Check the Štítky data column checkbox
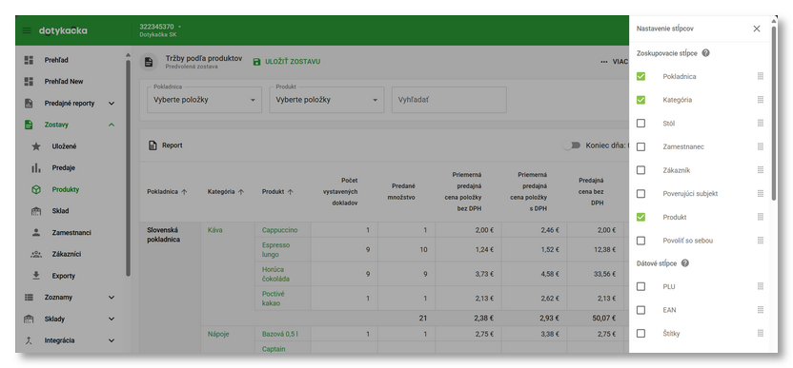 [640, 334]
